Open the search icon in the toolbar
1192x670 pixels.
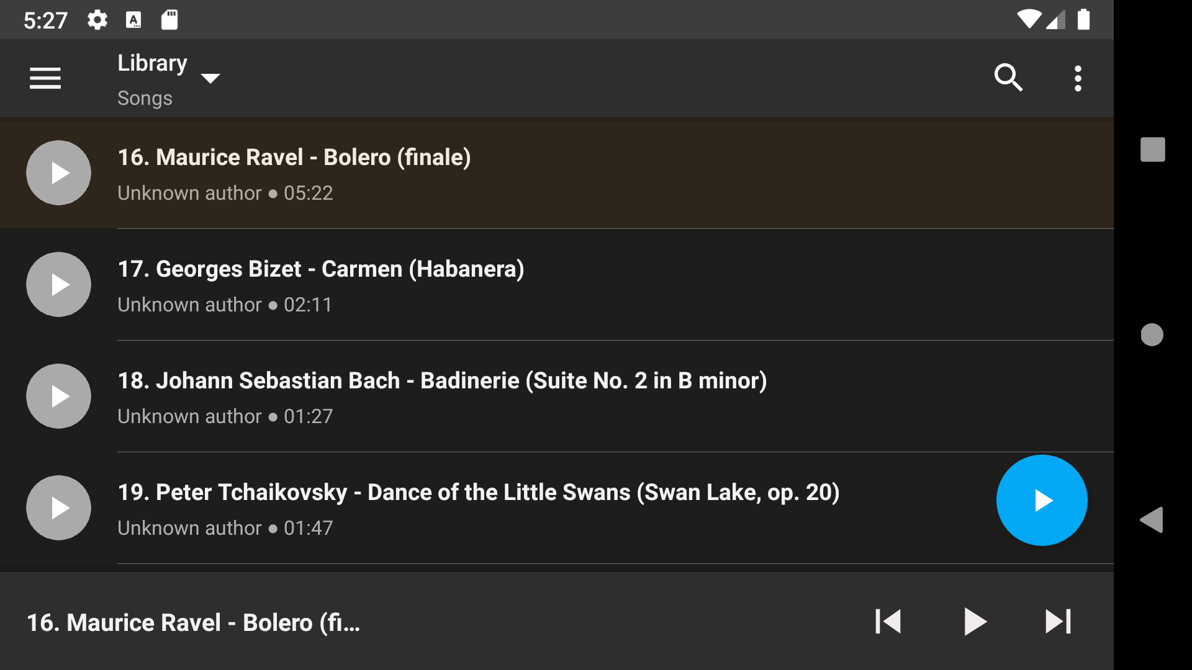(1008, 78)
